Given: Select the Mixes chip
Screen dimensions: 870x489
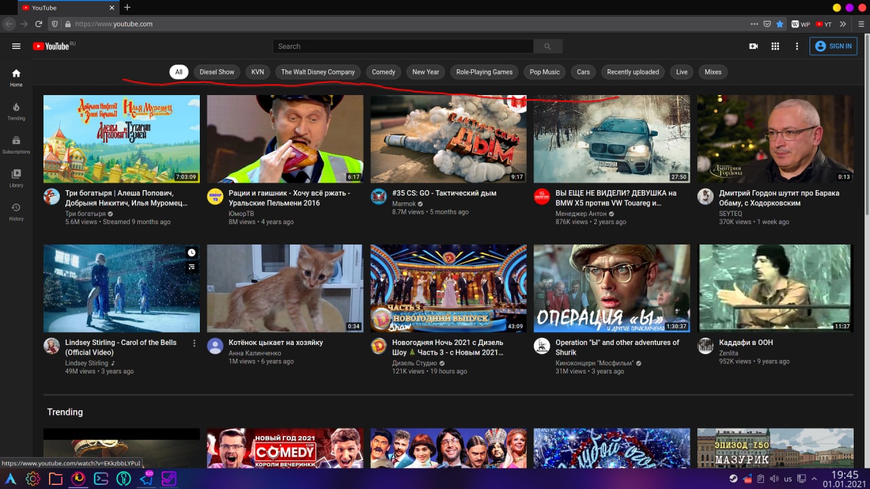Looking at the screenshot, I should [713, 72].
